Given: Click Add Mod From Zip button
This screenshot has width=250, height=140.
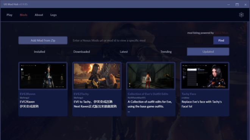Looking at the screenshot, I should (x=43, y=40).
